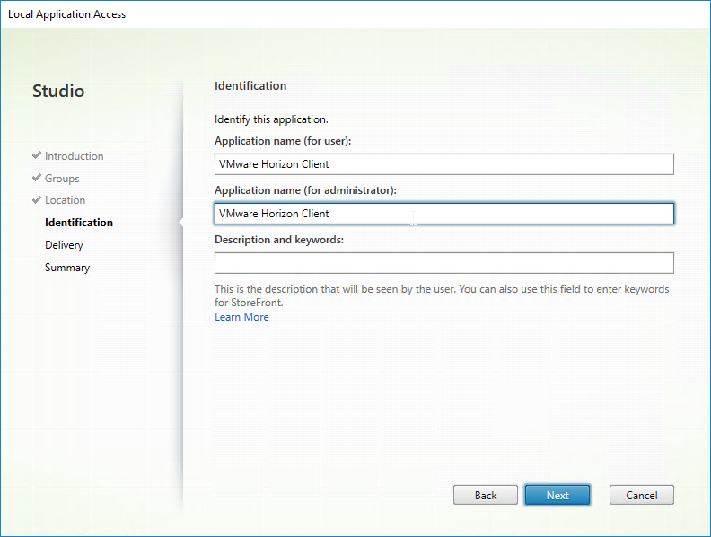Go to the Introduction step
The height and width of the screenshot is (537, 711).
click(74, 156)
